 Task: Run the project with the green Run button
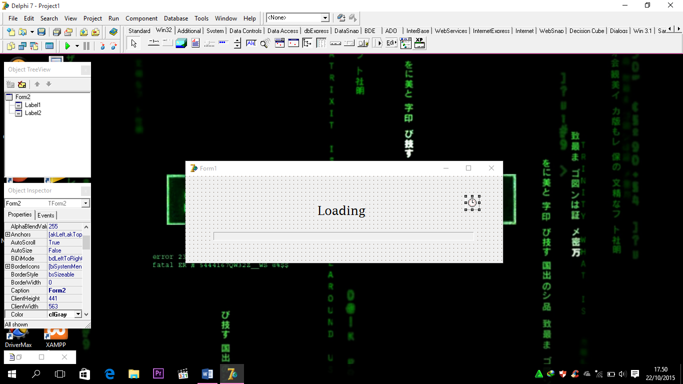(68, 45)
